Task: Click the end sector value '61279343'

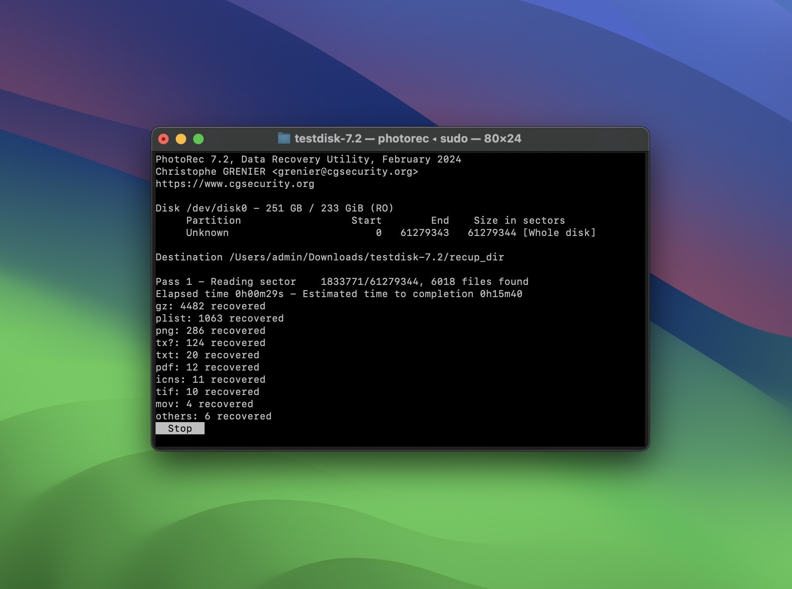Action: point(424,233)
